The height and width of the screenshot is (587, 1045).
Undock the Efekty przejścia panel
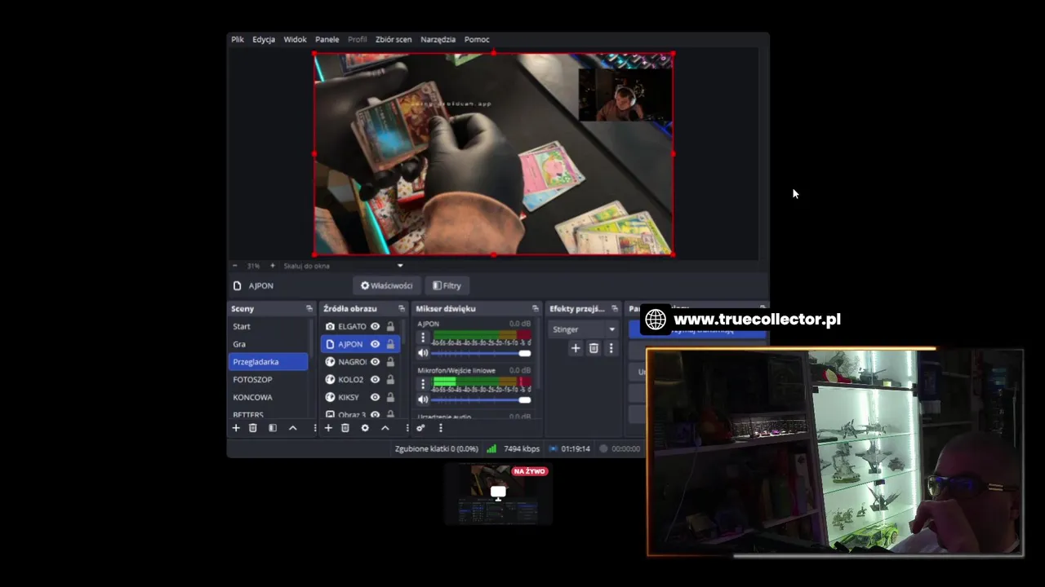(615, 309)
